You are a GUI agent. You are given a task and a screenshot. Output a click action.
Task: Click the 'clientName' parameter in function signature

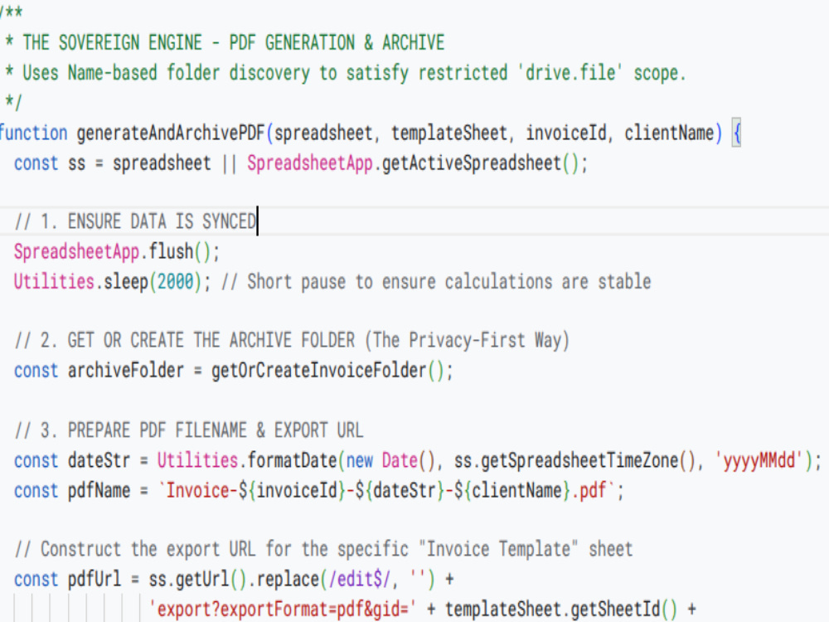tap(669, 134)
